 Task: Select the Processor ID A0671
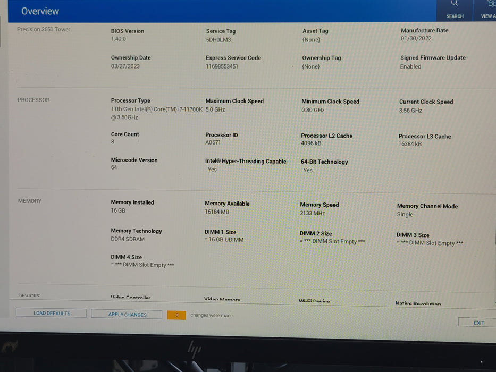click(213, 142)
